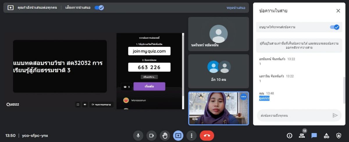
Task: Open the activities panel icon
Action: click(326, 136)
